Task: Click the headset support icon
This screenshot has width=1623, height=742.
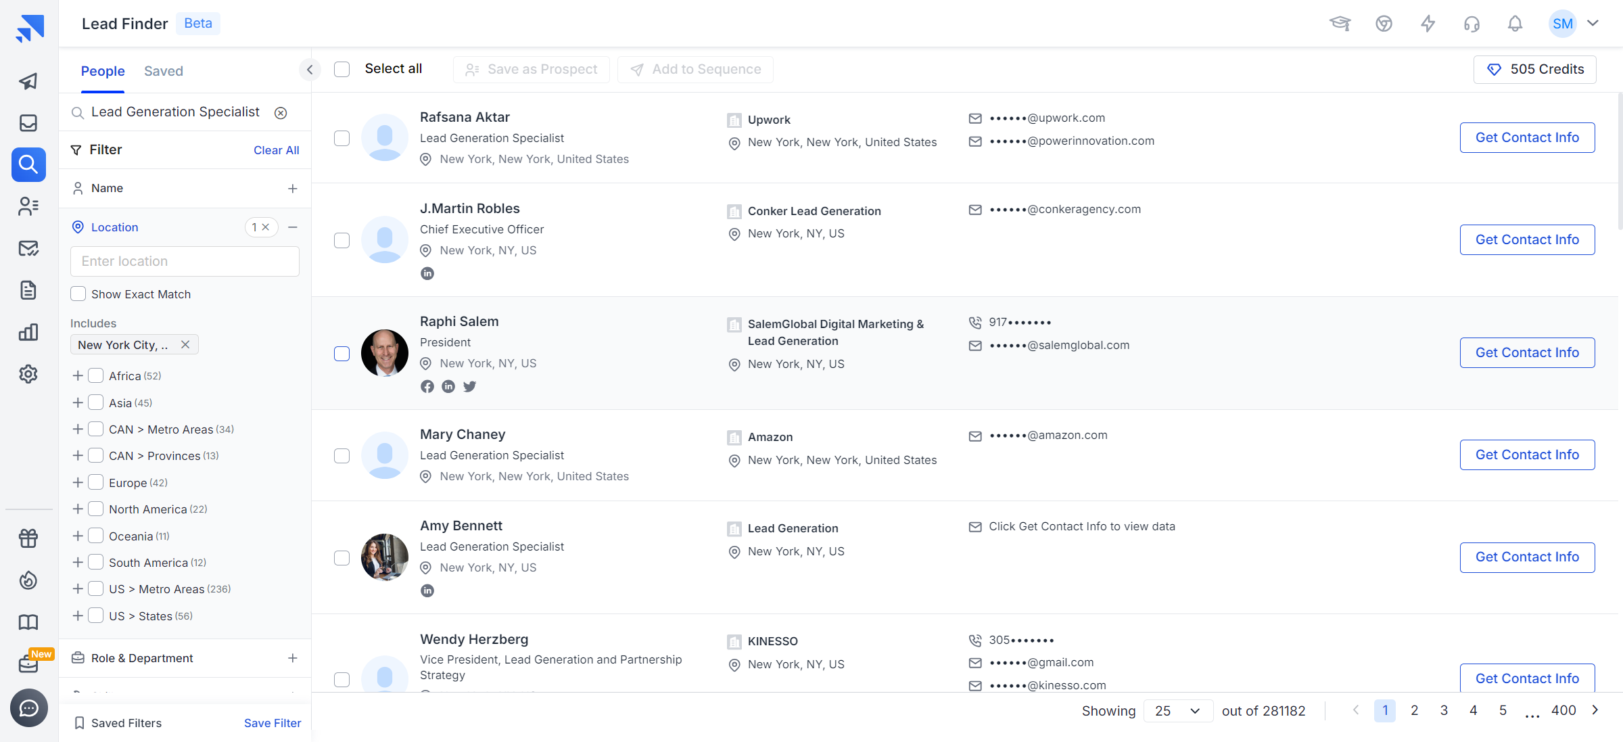Action: [1472, 24]
